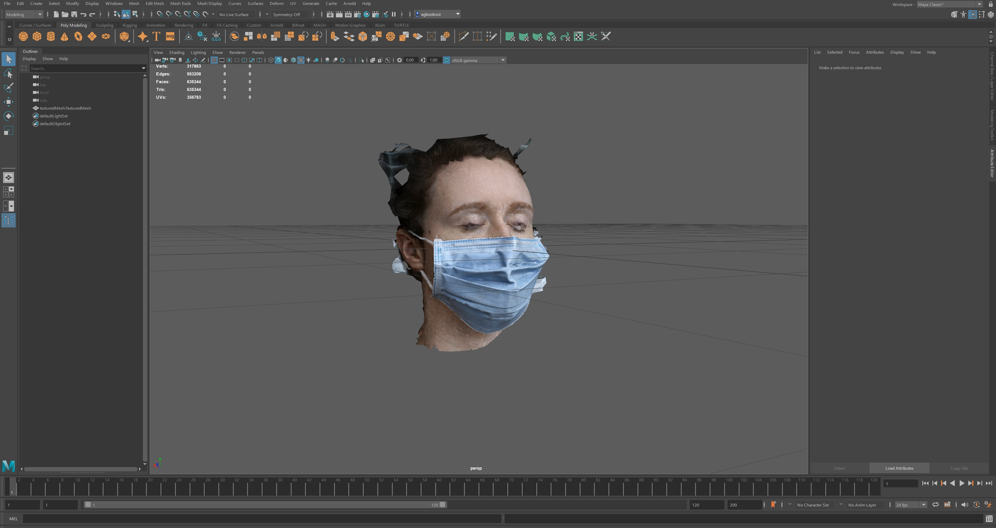Create a polygon plane from the shelf
The height and width of the screenshot is (528, 996).
(x=92, y=36)
